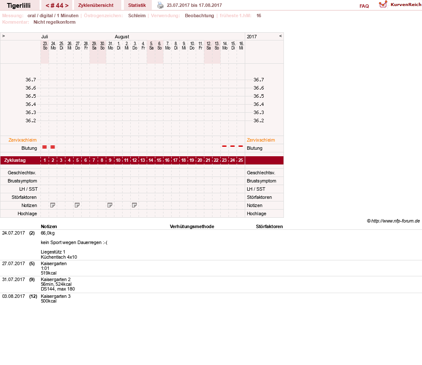Click the left 36.7 temperature label

point(31,80)
